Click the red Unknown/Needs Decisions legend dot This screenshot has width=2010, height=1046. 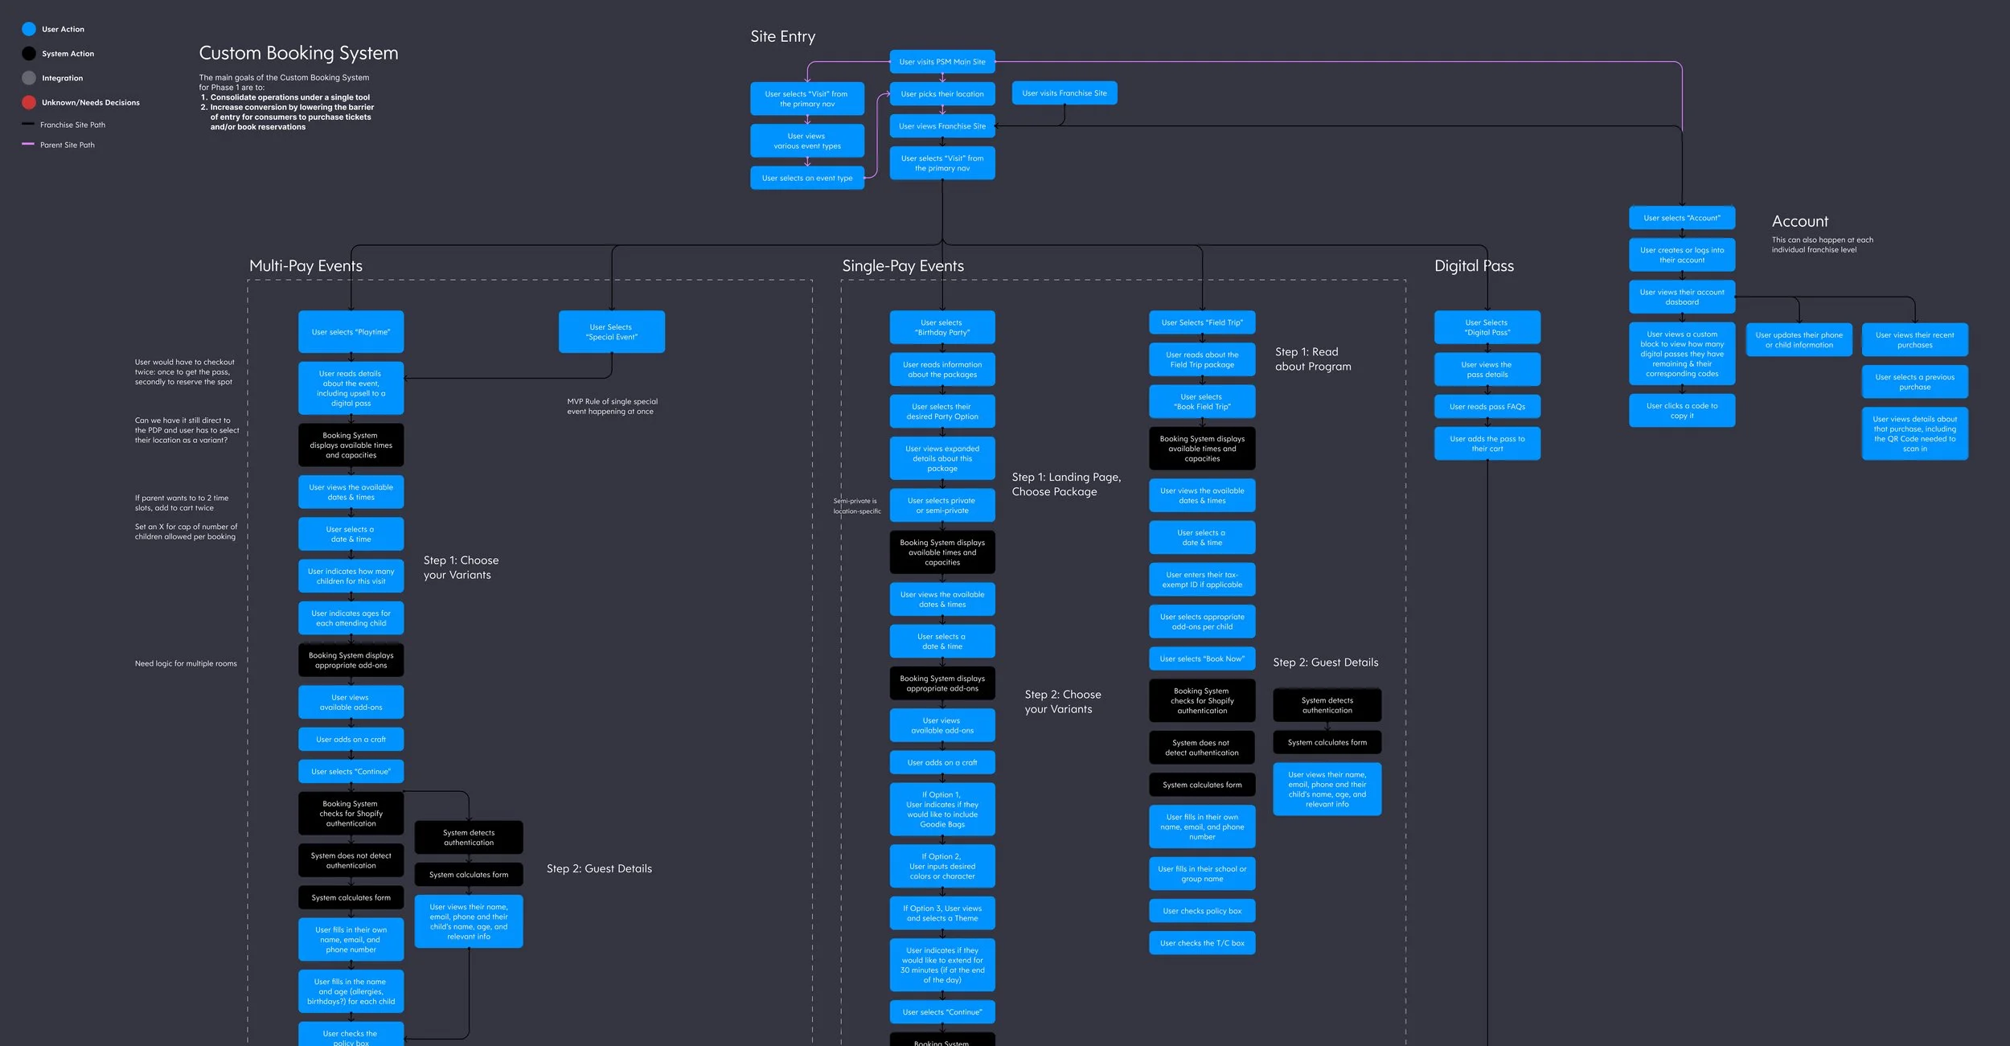click(x=29, y=102)
